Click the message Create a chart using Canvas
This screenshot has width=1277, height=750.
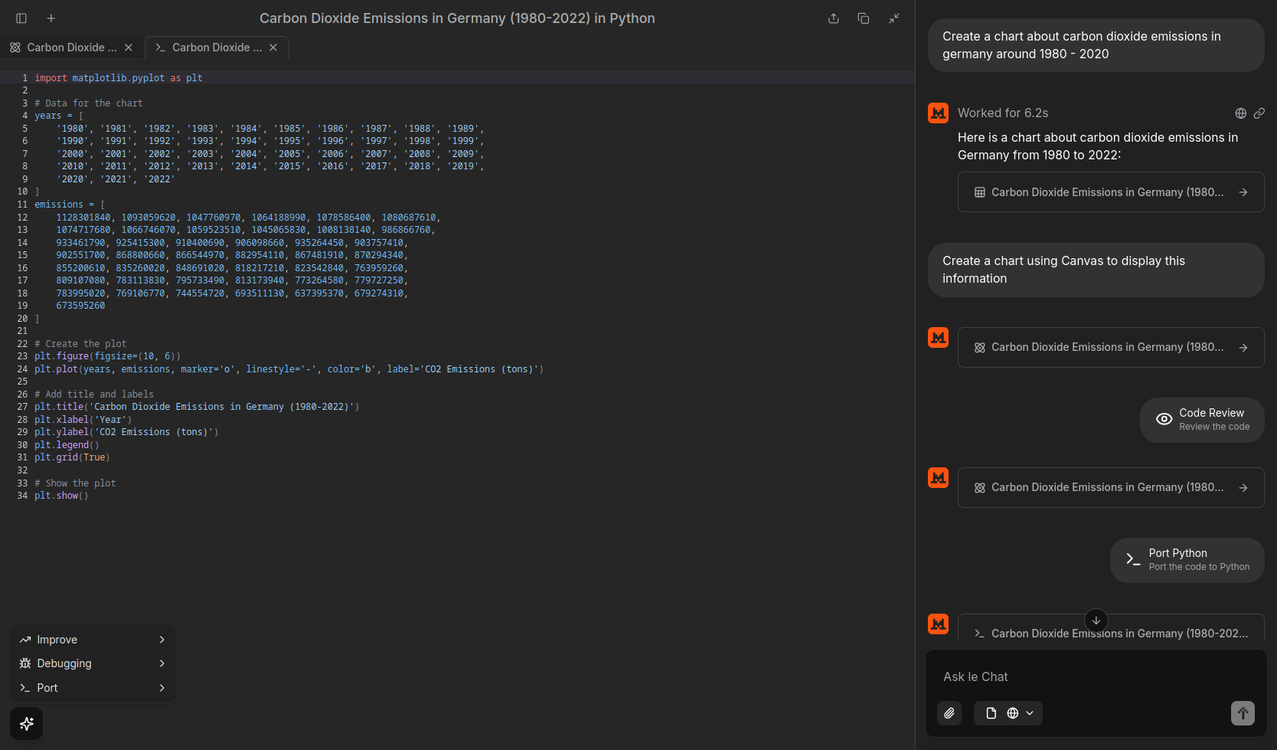tap(1096, 270)
